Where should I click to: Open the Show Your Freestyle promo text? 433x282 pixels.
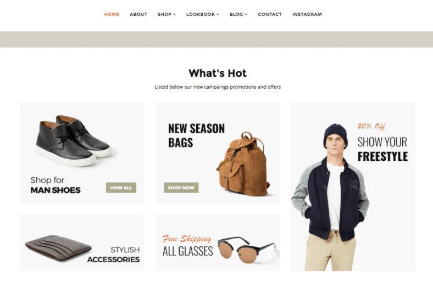click(382, 149)
